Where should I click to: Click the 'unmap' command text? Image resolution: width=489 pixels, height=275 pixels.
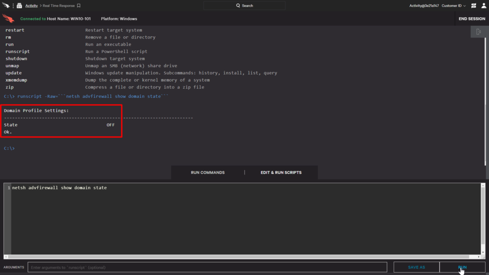[12, 66]
